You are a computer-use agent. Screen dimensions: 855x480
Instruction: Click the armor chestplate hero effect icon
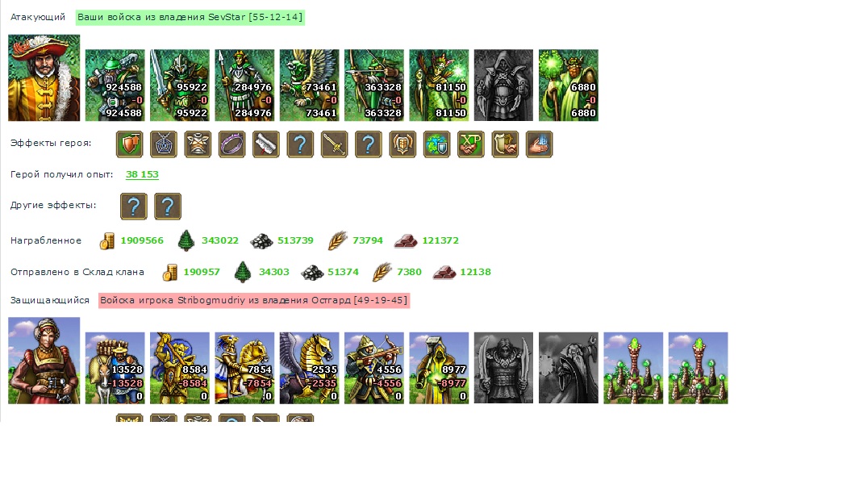tap(198, 144)
